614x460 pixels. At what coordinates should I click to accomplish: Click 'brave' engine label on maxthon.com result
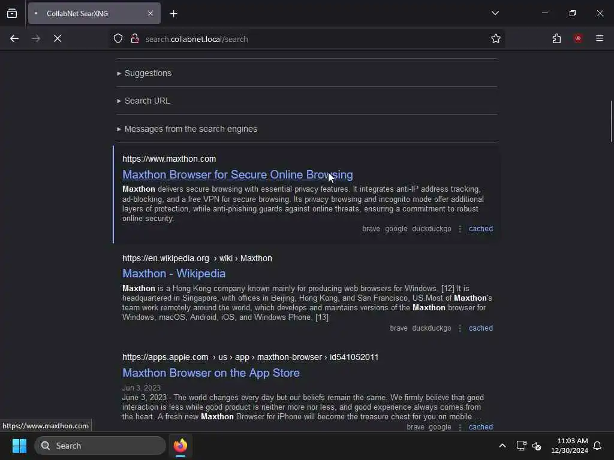coord(371,229)
